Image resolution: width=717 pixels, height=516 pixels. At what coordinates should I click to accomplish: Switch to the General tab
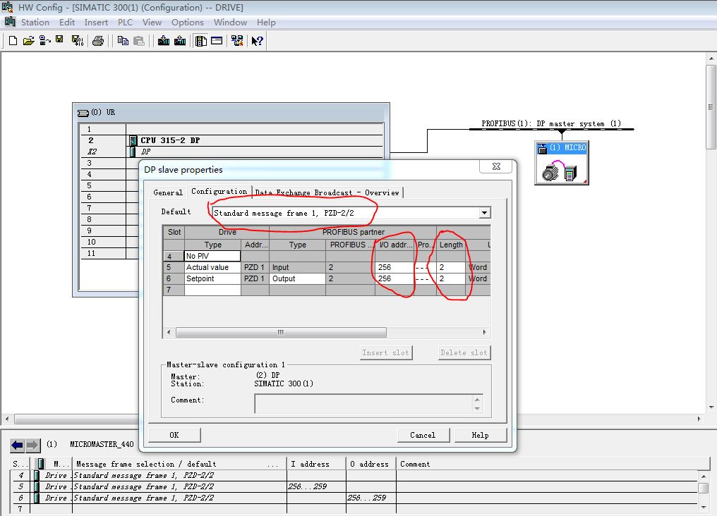pos(168,192)
